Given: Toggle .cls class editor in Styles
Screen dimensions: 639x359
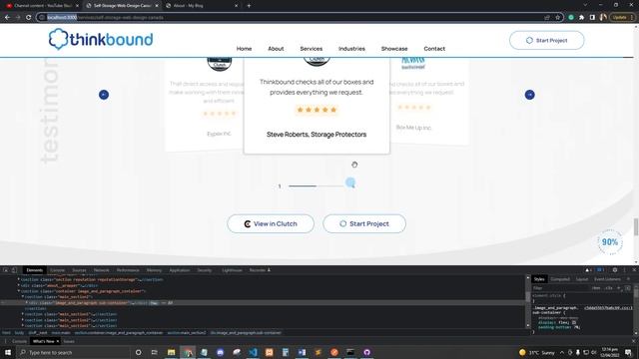Looking at the screenshot, I should click(608, 288).
